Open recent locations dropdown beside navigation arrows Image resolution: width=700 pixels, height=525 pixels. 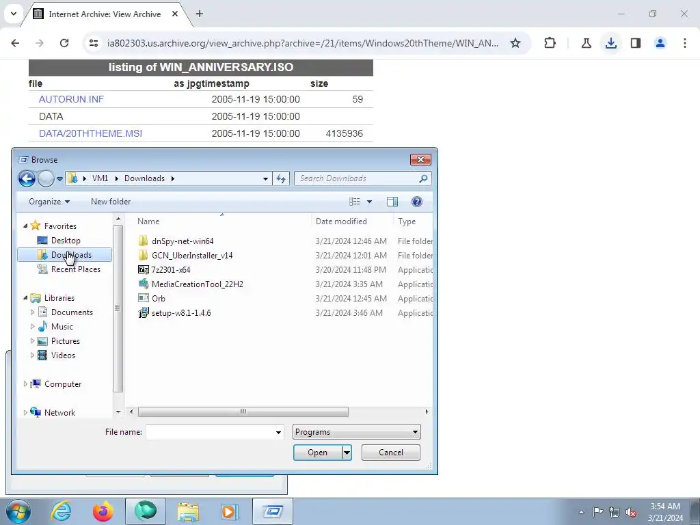[x=60, y=179]
